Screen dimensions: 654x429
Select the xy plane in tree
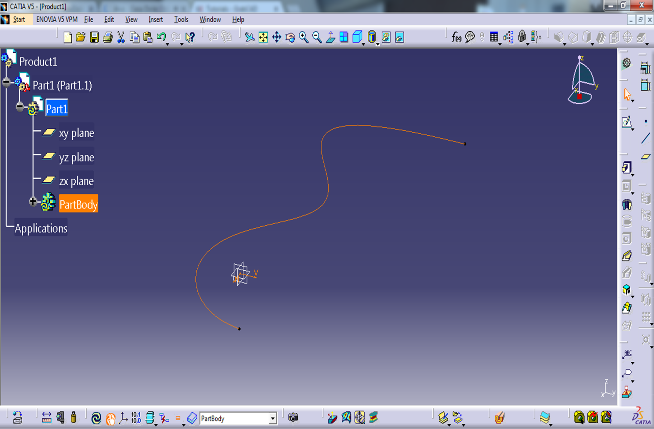[76, 133]
